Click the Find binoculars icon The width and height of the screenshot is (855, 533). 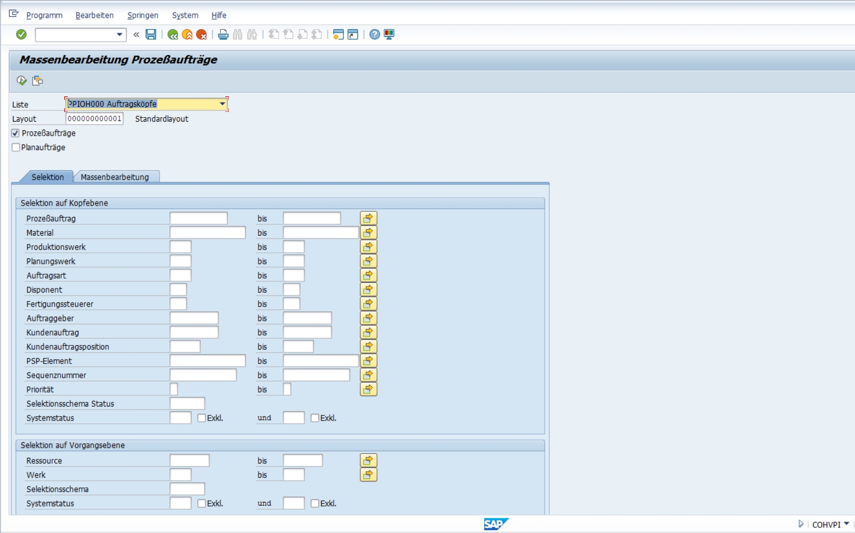pyautogui.click(x=238, y=34)
